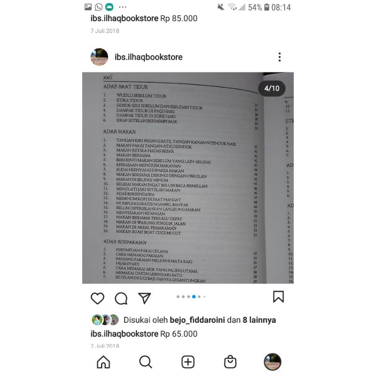
Task: Open comments with the speech bubble icon
Action: click(121, 298)
